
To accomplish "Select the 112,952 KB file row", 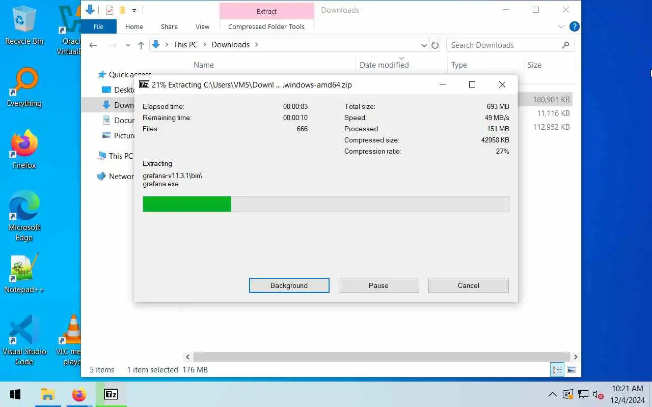I will coord(545,127).
